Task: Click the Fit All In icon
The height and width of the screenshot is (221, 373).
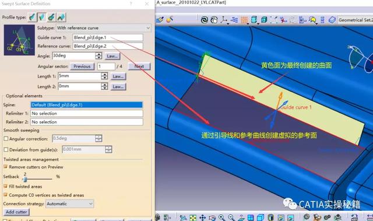Action: [193, 218]
